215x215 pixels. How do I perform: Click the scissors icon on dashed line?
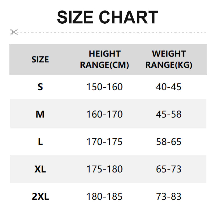[x=13, y=32]
